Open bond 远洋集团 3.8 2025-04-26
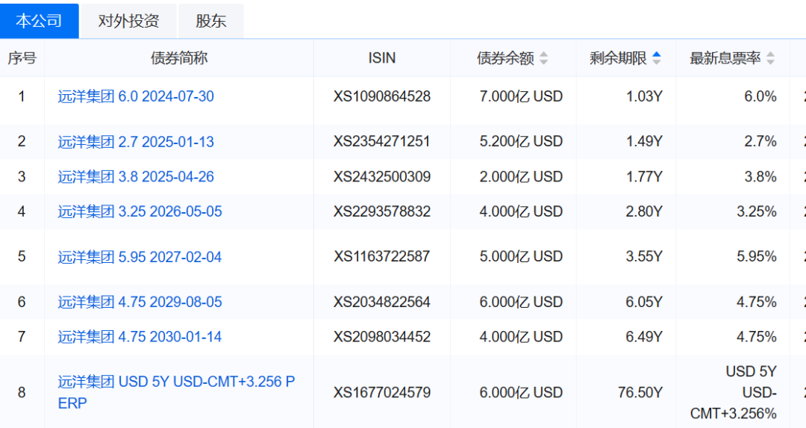806x428 pixels. [x=136, y=176]
